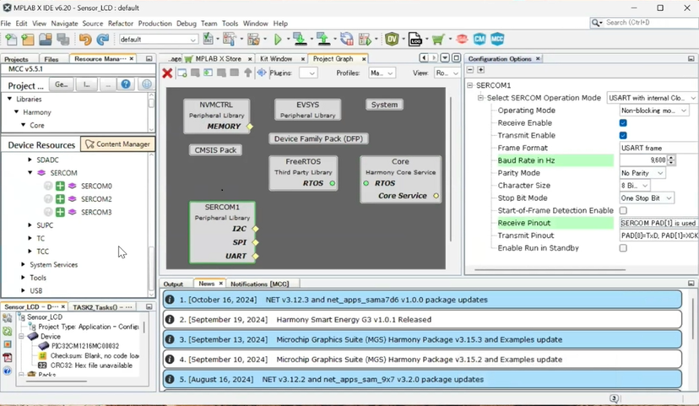Click the green Run Project arrow icon
699x406 pixels.
(276, 39)
